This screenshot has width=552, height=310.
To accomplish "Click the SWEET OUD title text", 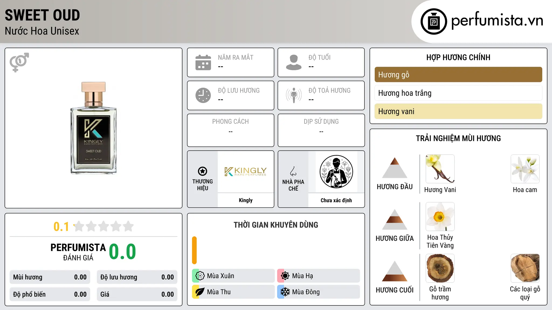I will click(42, 15).
